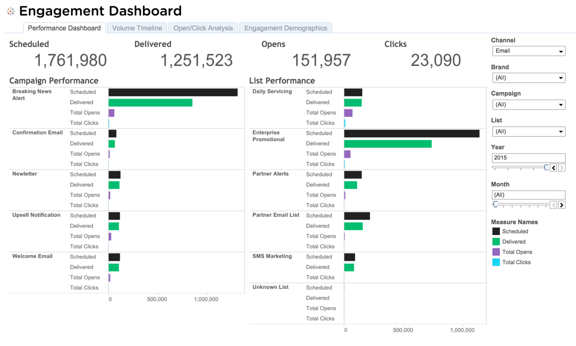Image resolution: width=576 pixels, height=346 pixels.
Task: Select the Breaking News Alert Scheduled bar
Action: coord(173,92)
